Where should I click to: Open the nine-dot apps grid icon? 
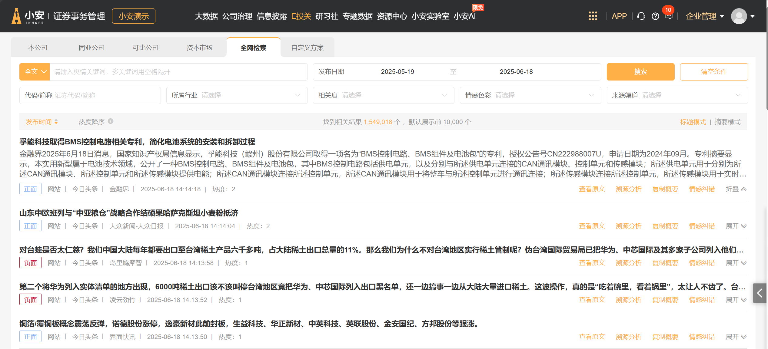pyautogui.click(x=593, y=16)
